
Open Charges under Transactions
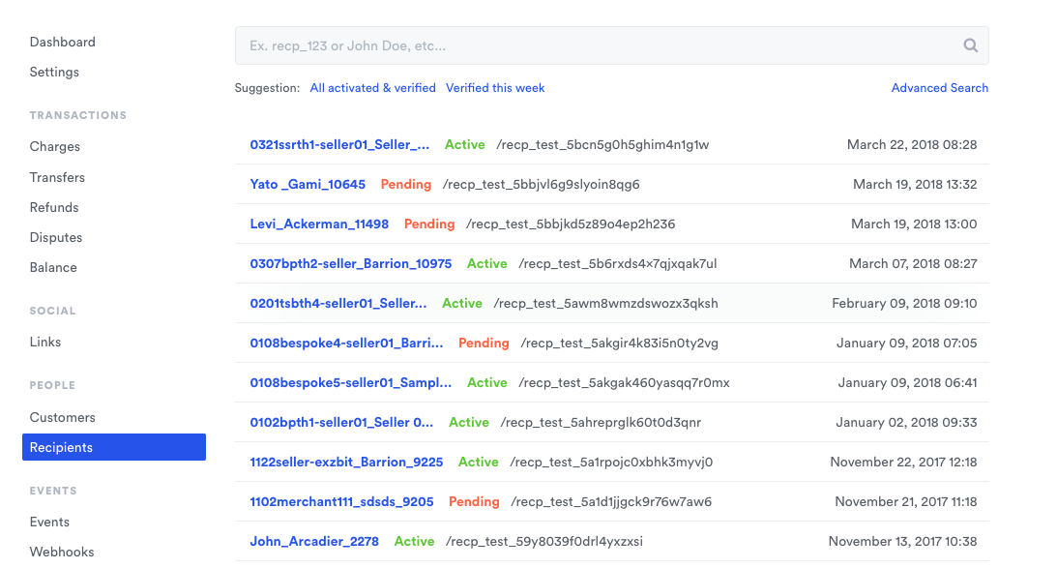[54, 146]
